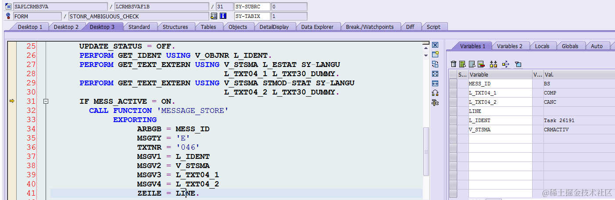Click the value cell showing COMP
615x200 pixels.
pyautogui.click(x=579, y=93)
